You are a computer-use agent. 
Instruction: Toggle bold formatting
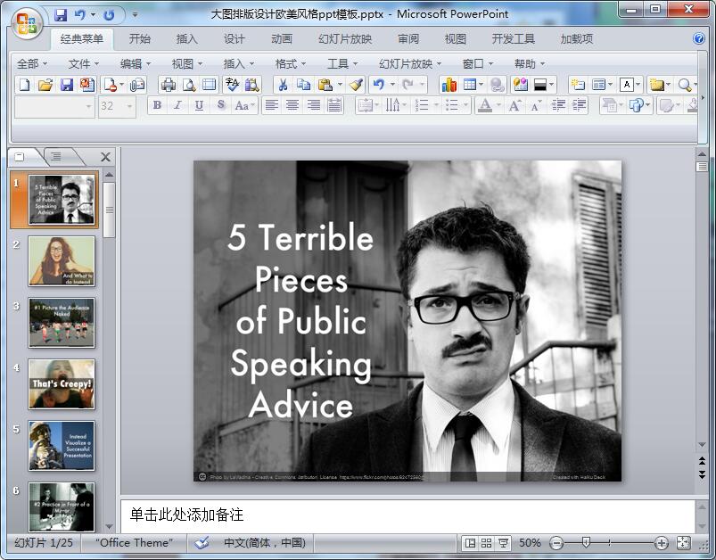coord(157,105)
